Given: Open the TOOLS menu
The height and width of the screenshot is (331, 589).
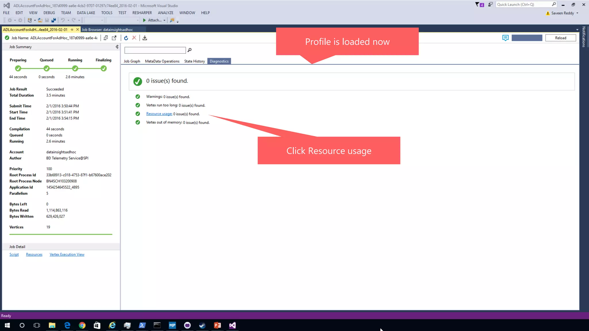Looking at the screenshot, I should (107, 13).
